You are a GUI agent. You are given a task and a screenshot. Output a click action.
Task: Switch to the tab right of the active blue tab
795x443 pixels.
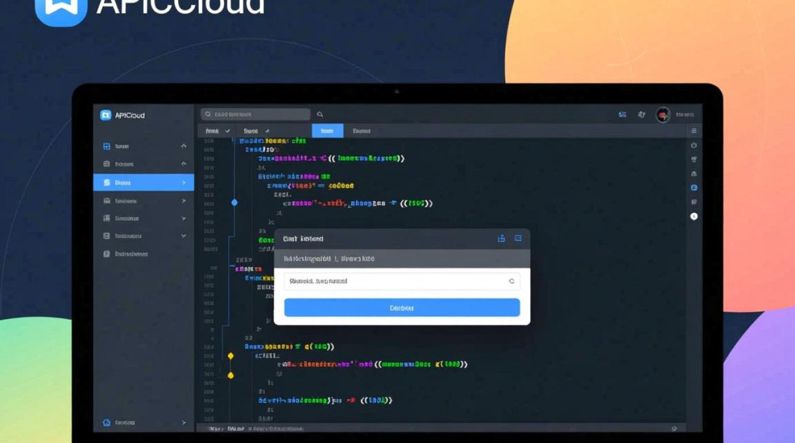click(x=361, y=131)
